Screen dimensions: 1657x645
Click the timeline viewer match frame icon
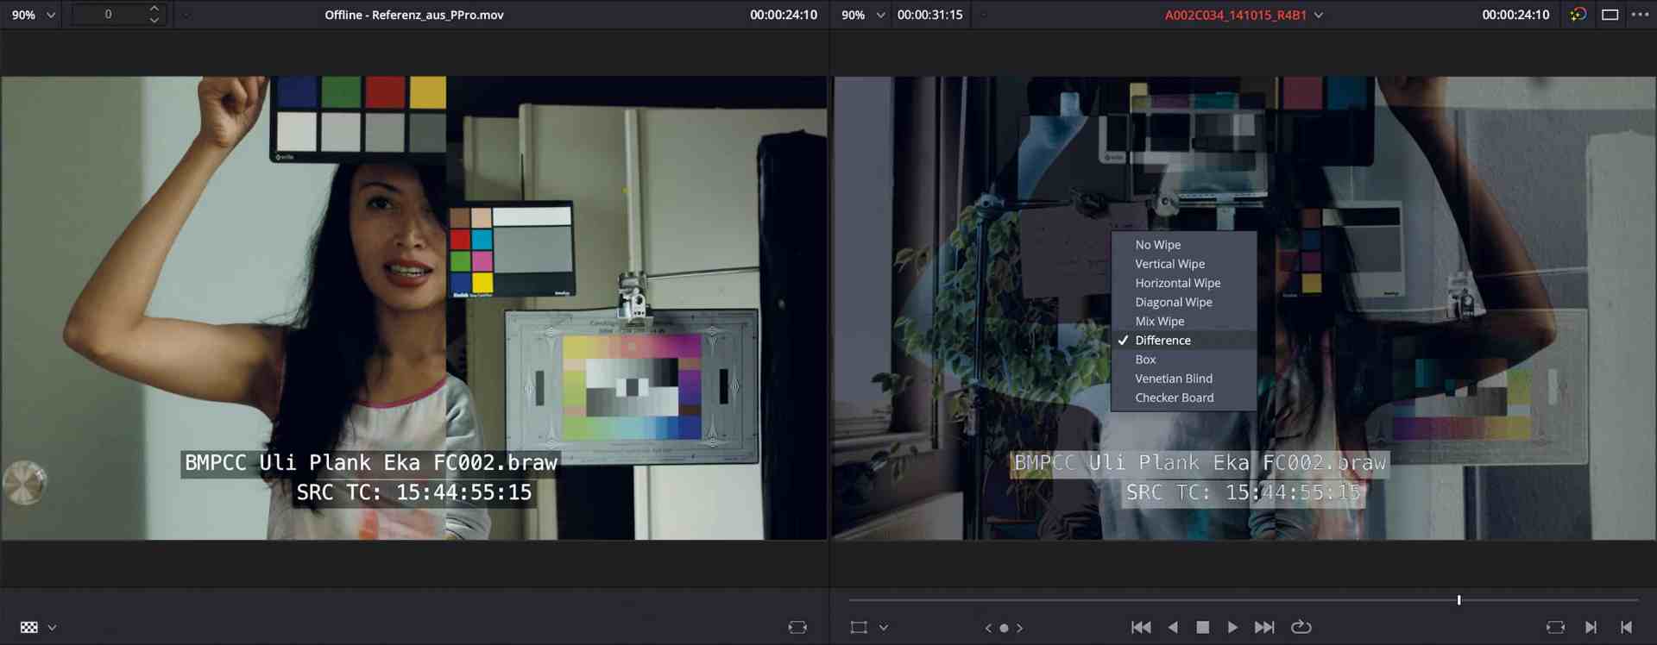pos(1555,627)
